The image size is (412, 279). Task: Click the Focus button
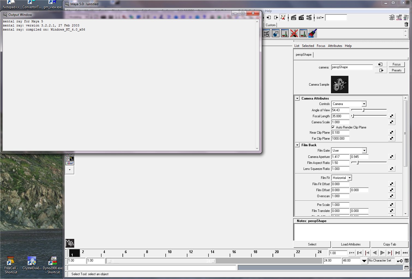point(396,64)
